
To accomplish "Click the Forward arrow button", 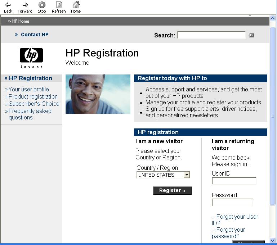I will (x=25, y=8).
